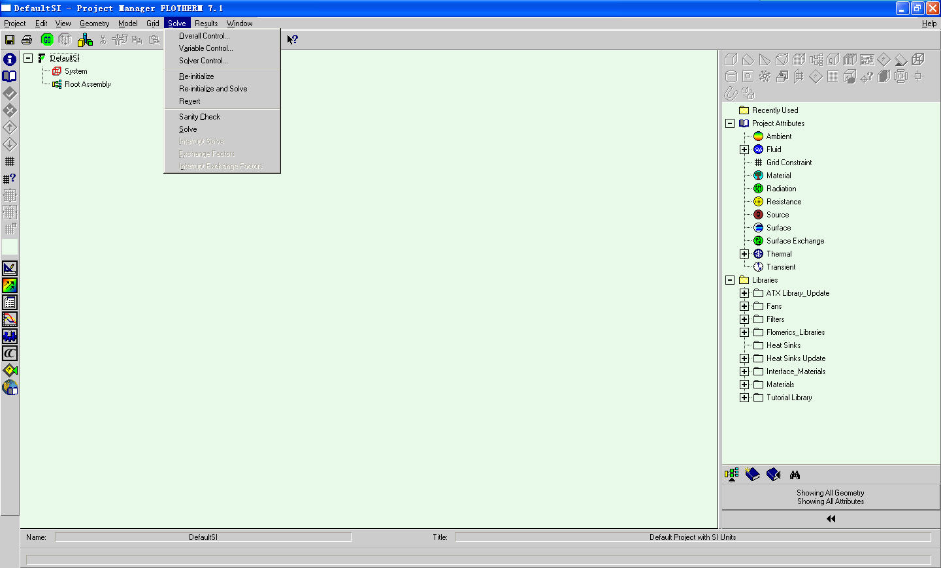Open the Recently Used folder

click(775, 110)
